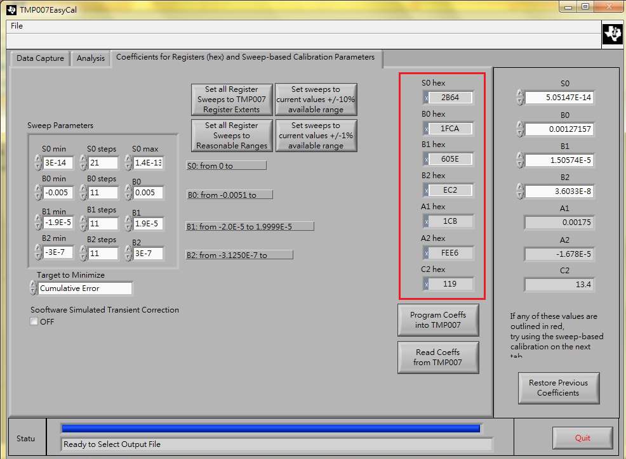
Task: Click the B0 coefficient stepper on right panel
Action: tap(520, 129)
